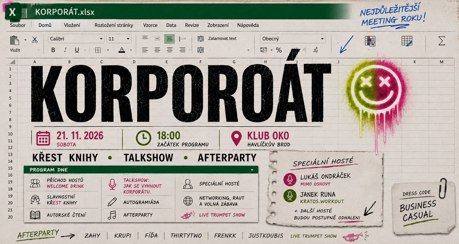Open the cell borders tool
459x244 pixels.
point(98,50)
